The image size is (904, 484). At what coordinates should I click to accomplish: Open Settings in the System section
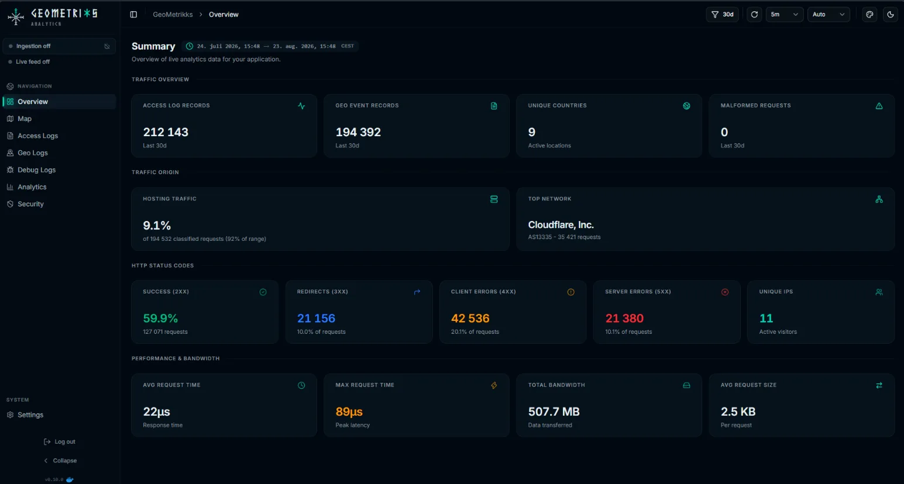(59, 415)
